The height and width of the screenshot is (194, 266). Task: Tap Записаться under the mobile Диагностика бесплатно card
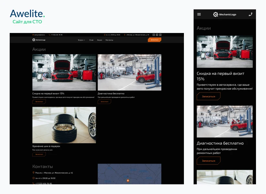[x=208, y=161]
